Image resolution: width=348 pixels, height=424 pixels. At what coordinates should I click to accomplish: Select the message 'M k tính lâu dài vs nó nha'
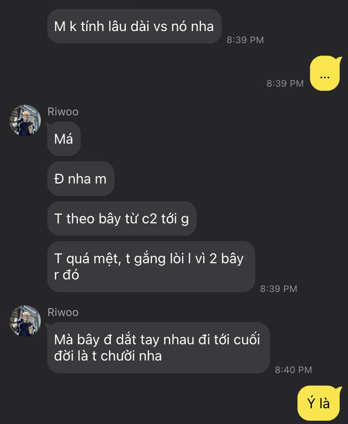click(134, 26)
